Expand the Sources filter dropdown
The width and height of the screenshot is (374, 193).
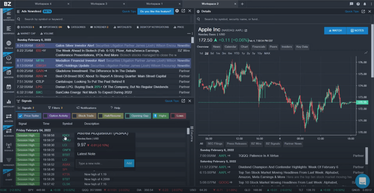pyautogui.click(x=26, y=27)
